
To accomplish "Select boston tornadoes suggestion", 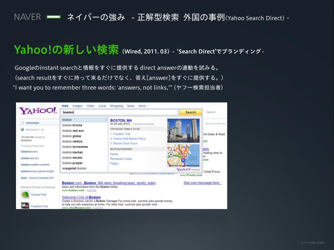I will pyautogui.click(x=75, y=147).
